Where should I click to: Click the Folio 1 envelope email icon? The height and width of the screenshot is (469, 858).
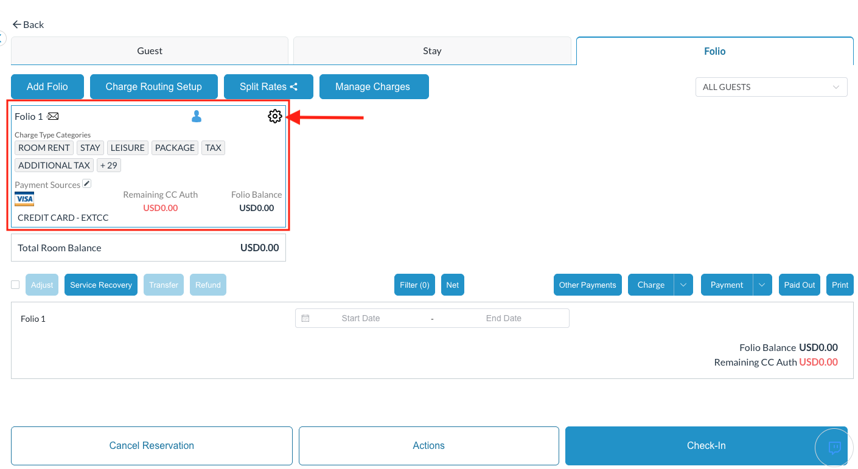click(53, 116)
